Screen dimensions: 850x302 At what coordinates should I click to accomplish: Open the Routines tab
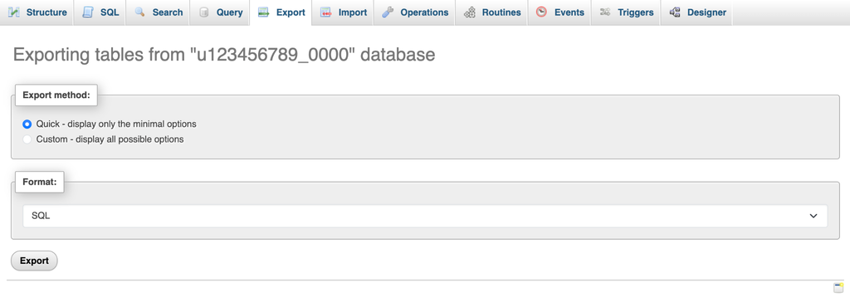492,12
